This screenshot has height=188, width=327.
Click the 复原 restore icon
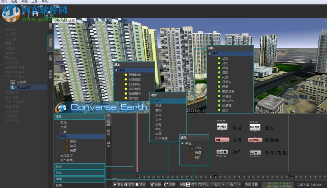(166, 184)
